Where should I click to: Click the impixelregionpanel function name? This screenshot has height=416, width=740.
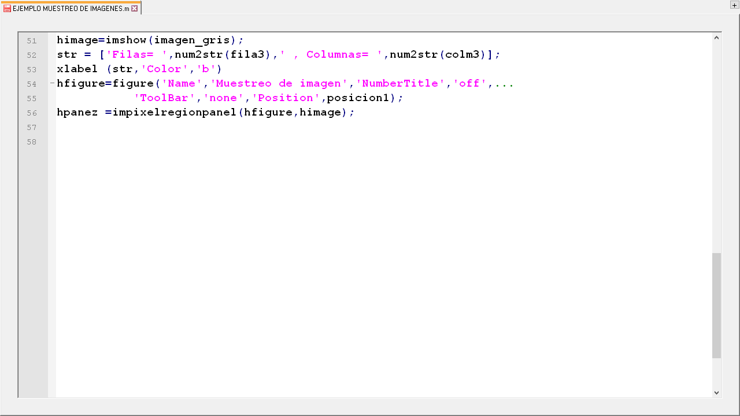coord(174,112)
